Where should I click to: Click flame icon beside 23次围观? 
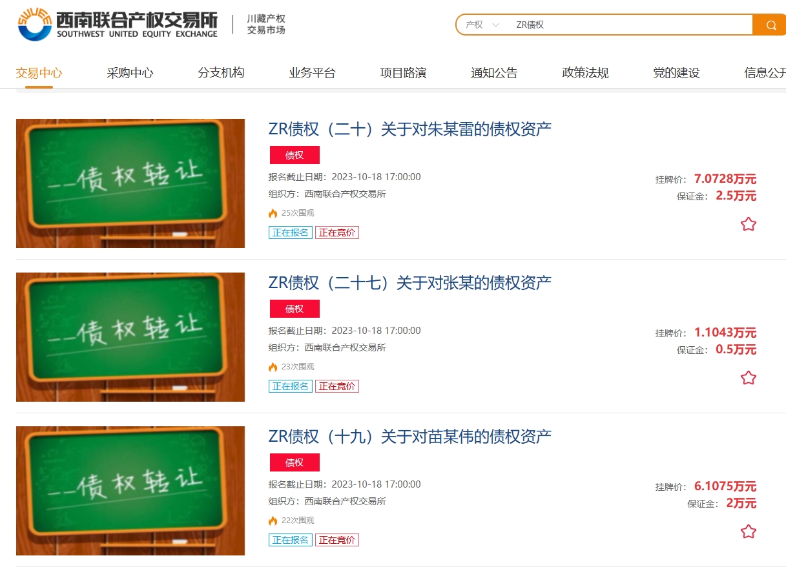coord(273,367)
